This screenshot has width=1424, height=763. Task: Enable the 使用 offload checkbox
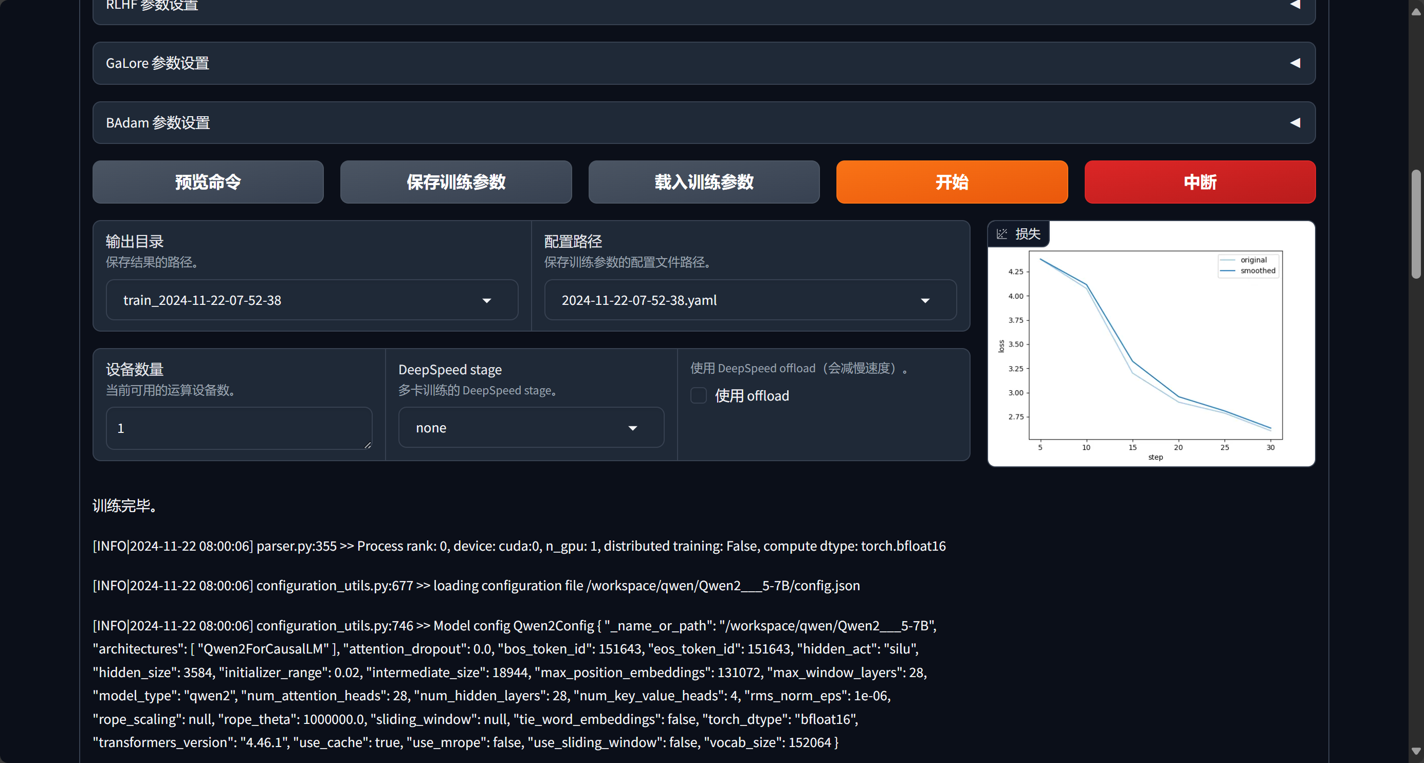(x=699, y=396)
